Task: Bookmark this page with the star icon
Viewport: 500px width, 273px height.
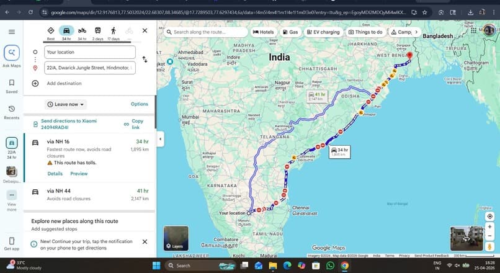Action: 424,12
